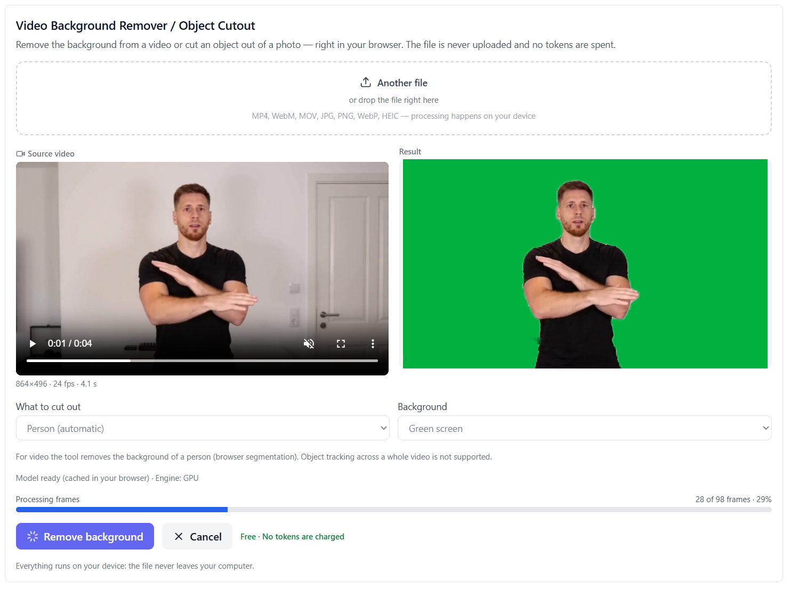The image size is (790, 590).
Task: Open the video player's three-dot options menu
Action: pyautogui.click(x=373, y=343)
